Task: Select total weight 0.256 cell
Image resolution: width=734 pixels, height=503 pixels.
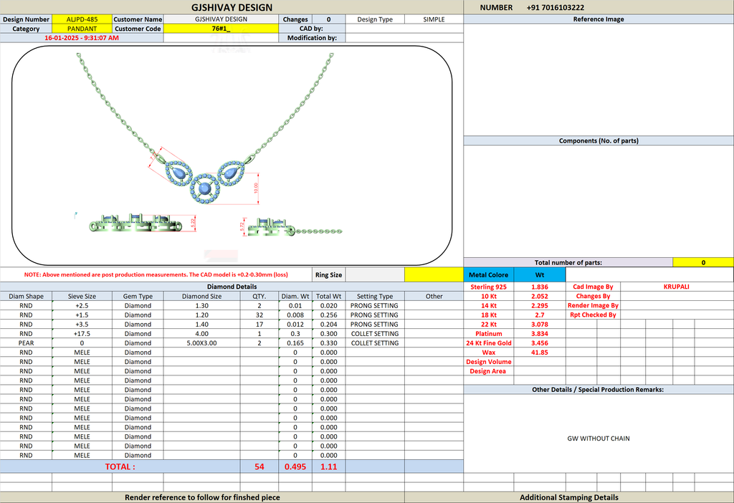Action: (x=328, y=315)
